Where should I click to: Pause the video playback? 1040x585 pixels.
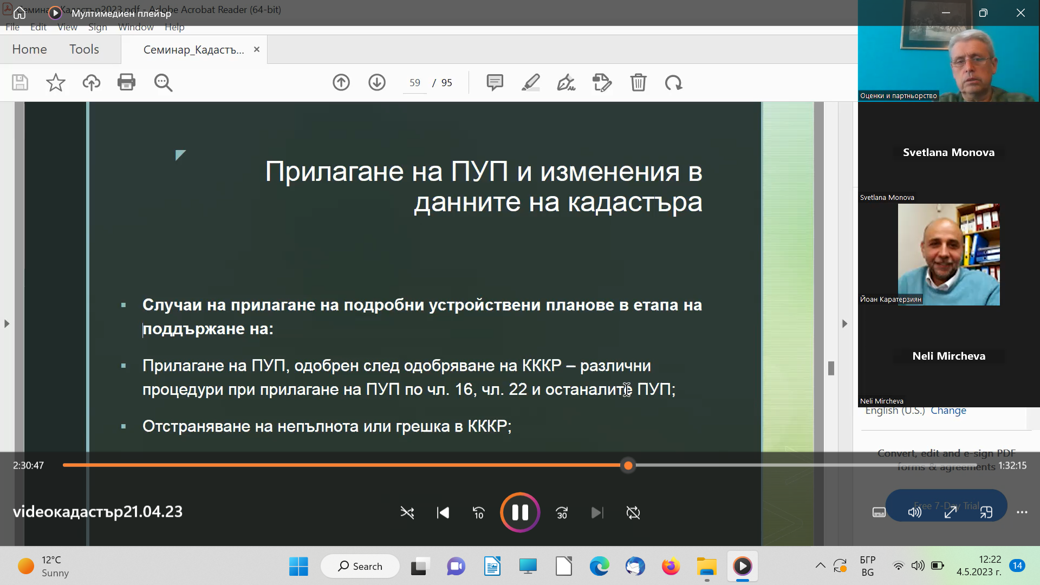pos(519,512)
